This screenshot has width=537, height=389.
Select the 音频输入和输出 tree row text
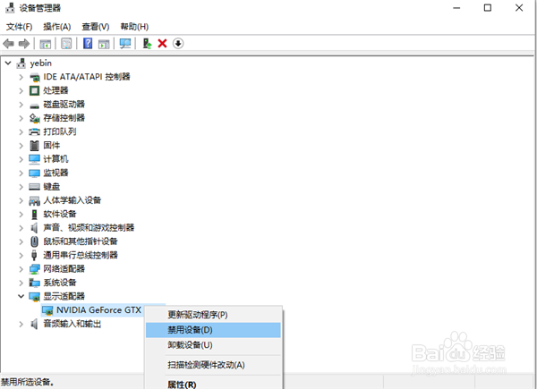click(72, 324)
